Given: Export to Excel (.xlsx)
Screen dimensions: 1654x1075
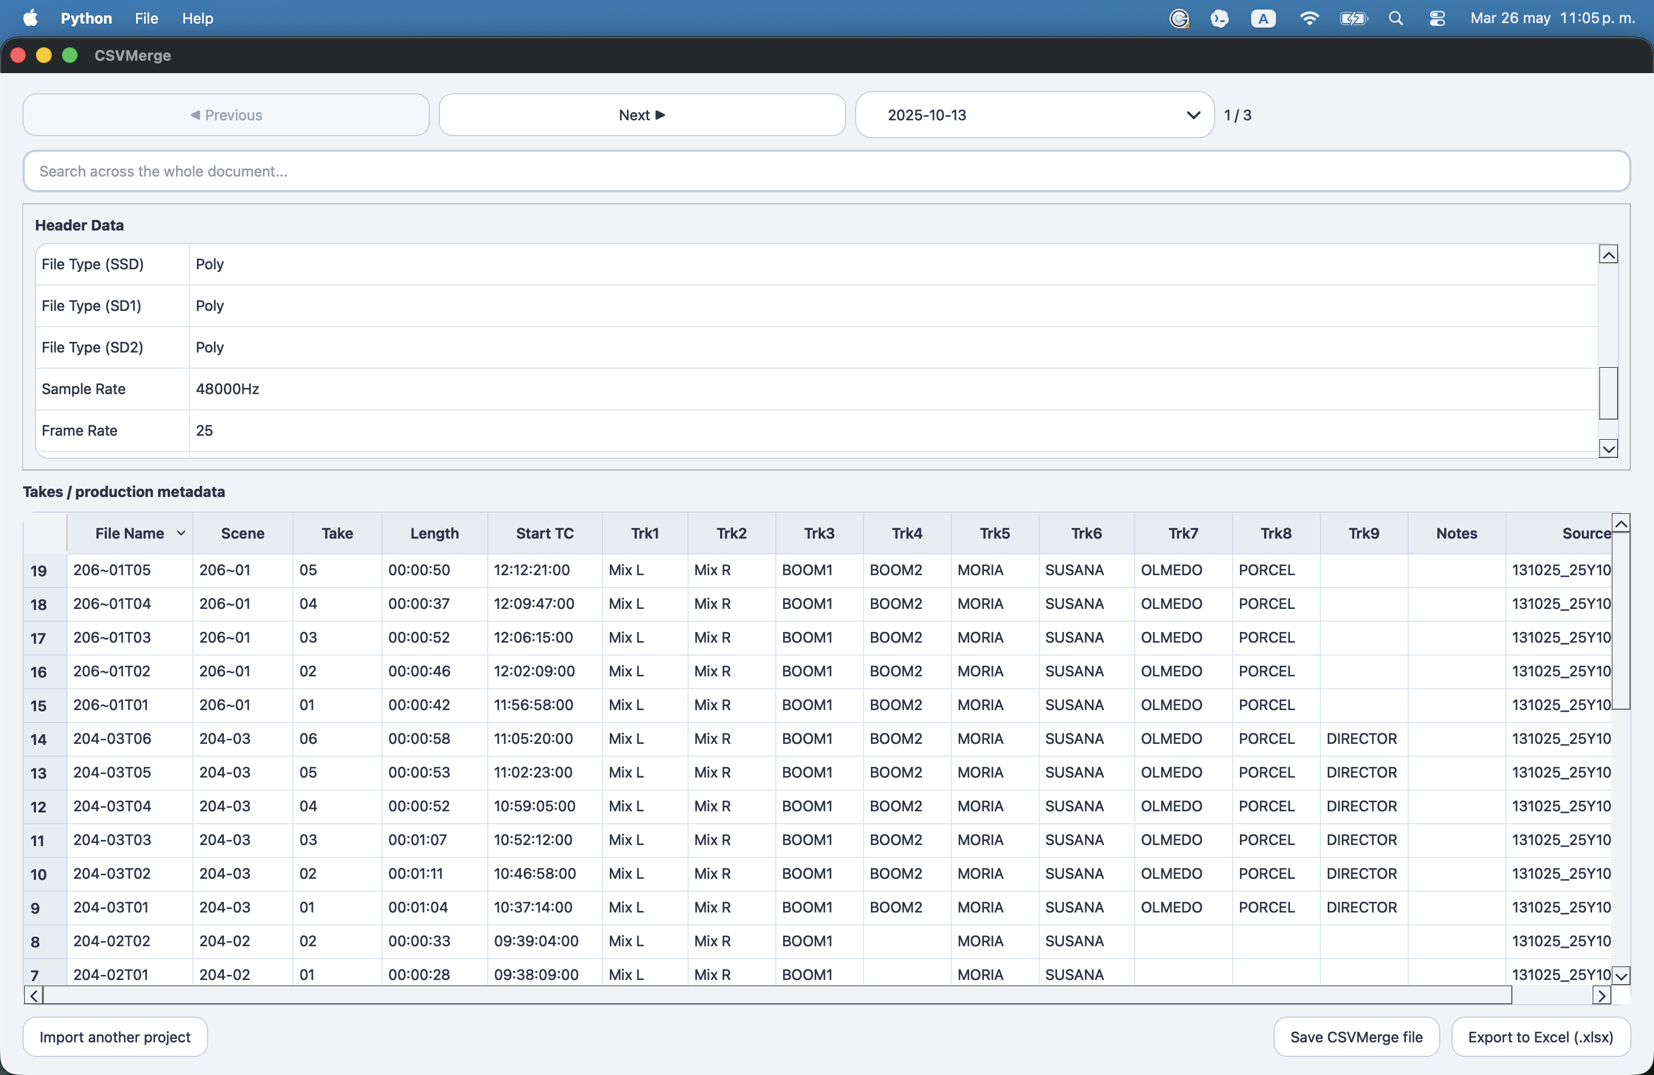Looking at the screenshot, I should [x=1540, y=1036].
